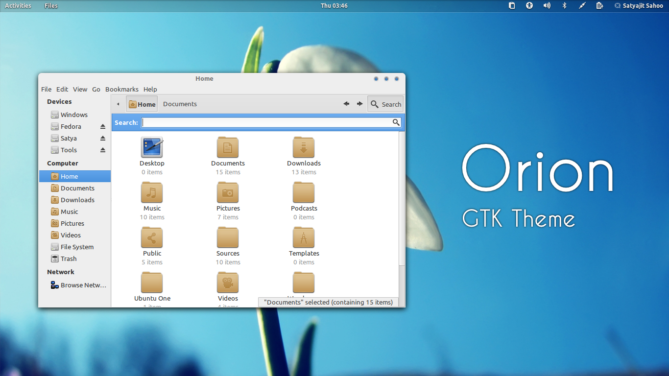Open the Files application menu in top bar
The image size is (669, 376).
click(51, 6)
